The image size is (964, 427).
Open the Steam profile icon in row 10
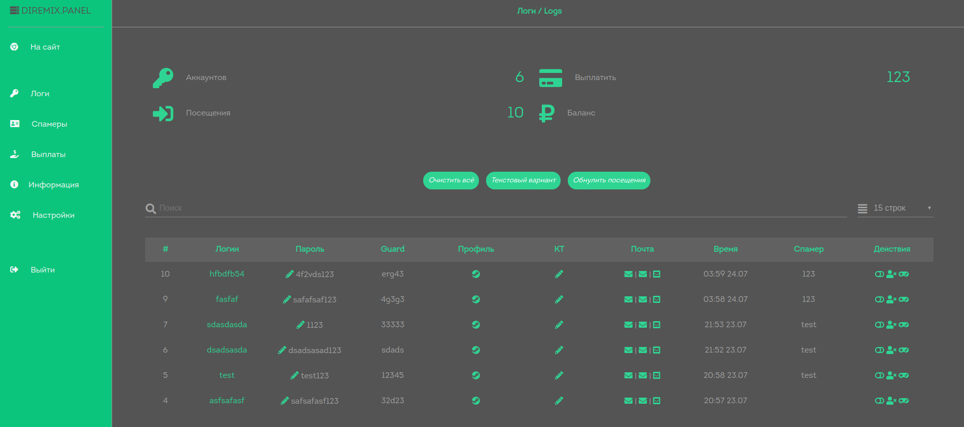point(476,274)
